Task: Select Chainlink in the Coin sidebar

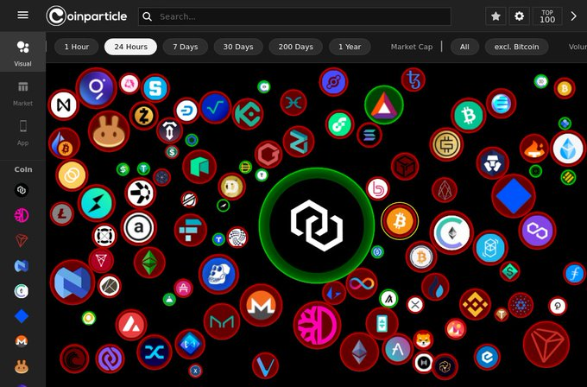Action: click(x=22, y=190)
